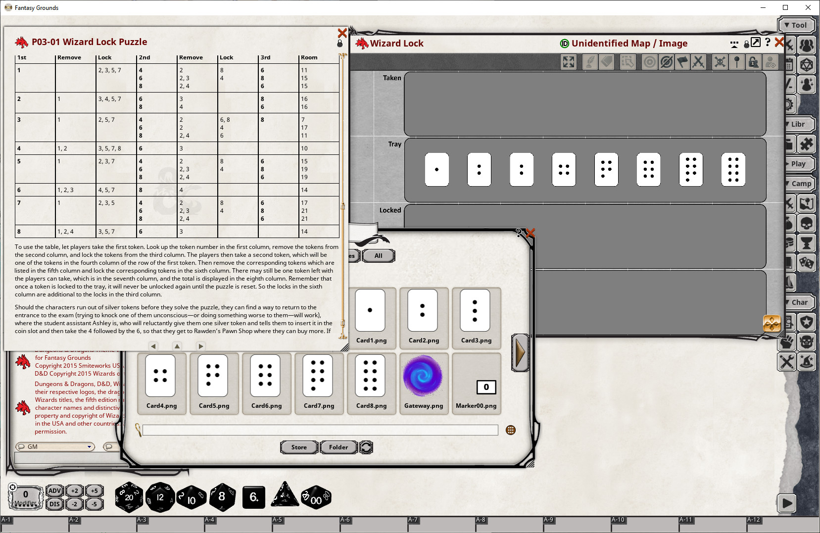
Task: Open the GM speaker dropdown in chat
Action: coord(55,446)
